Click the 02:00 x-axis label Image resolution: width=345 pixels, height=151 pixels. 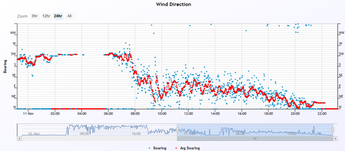tap(55, 113)
